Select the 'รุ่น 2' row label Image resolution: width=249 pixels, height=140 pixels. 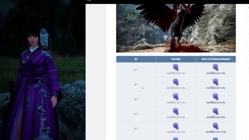136,84
